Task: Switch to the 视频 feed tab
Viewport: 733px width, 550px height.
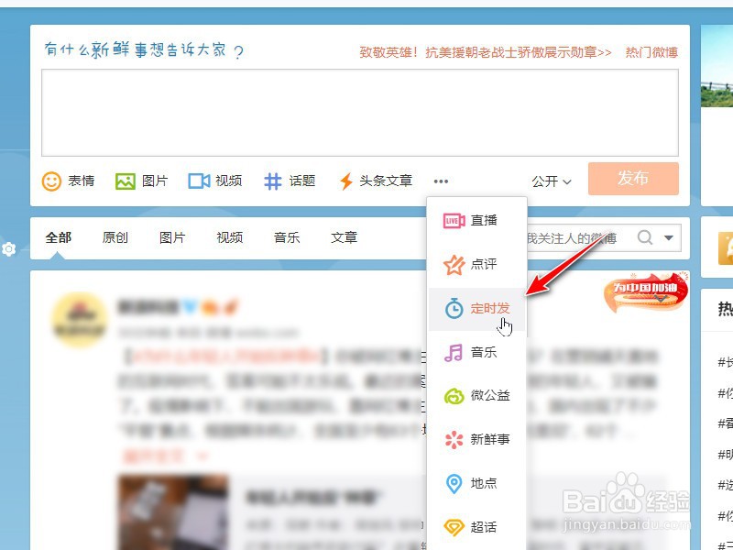Action: point(230,237)
